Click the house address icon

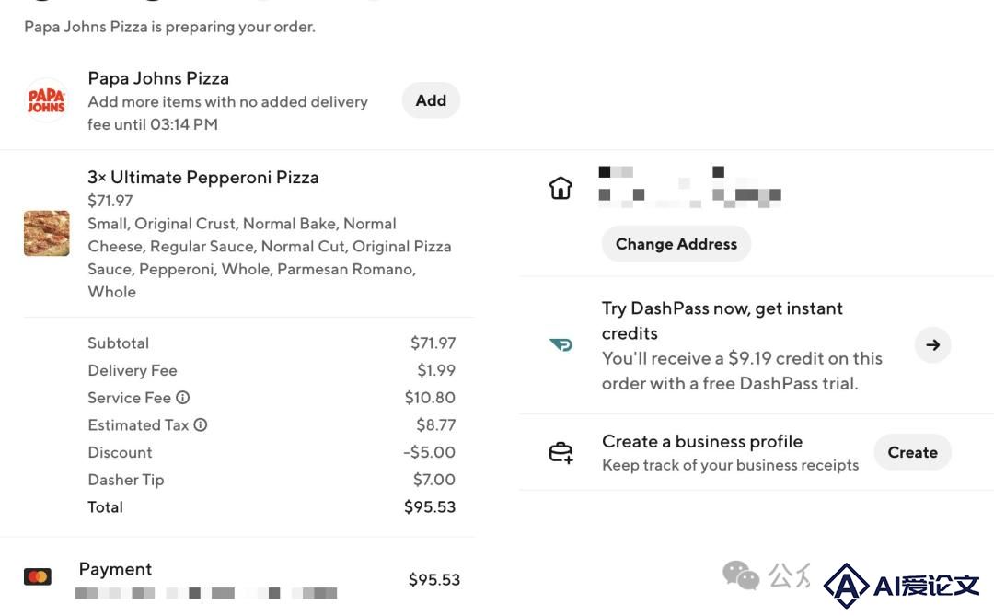(561, 188)
